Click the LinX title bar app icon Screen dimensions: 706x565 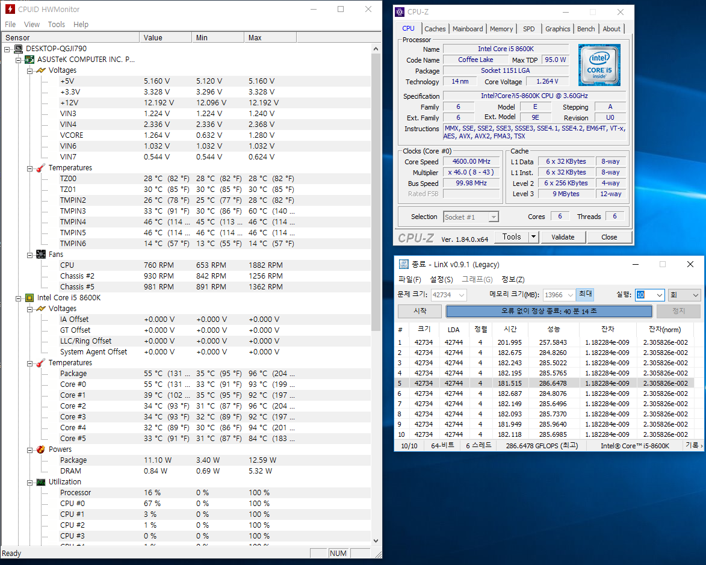click(404, 264)
